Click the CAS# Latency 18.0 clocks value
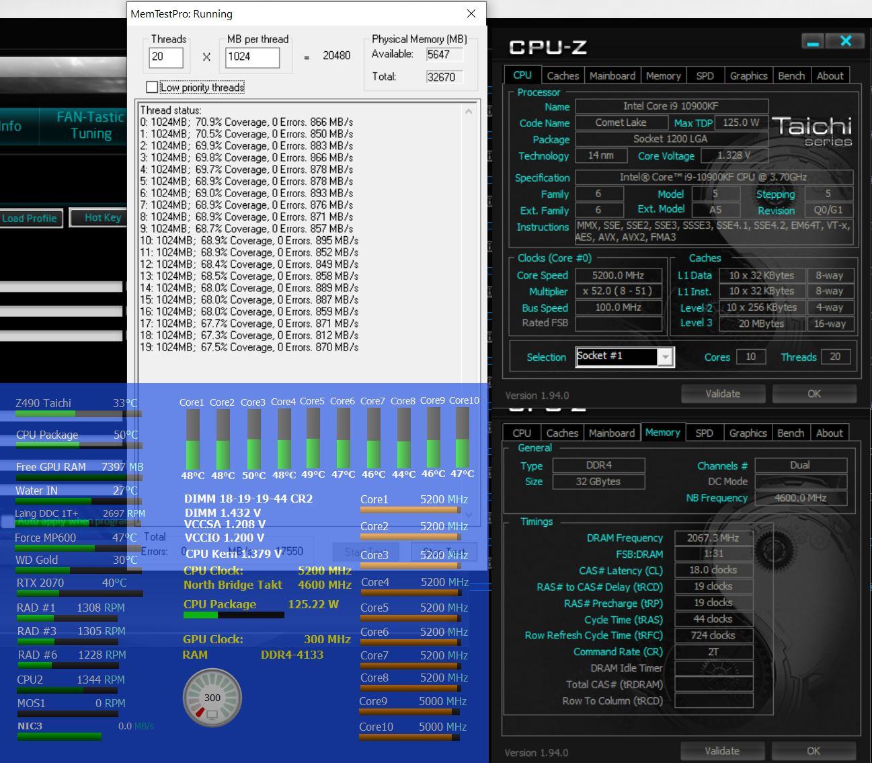 pos(713,570)
